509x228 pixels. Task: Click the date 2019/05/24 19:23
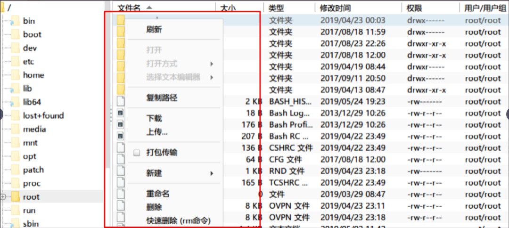(x=353, y=101)
